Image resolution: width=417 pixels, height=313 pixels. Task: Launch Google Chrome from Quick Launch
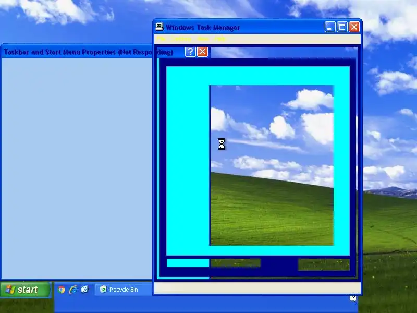coord(61,290)
